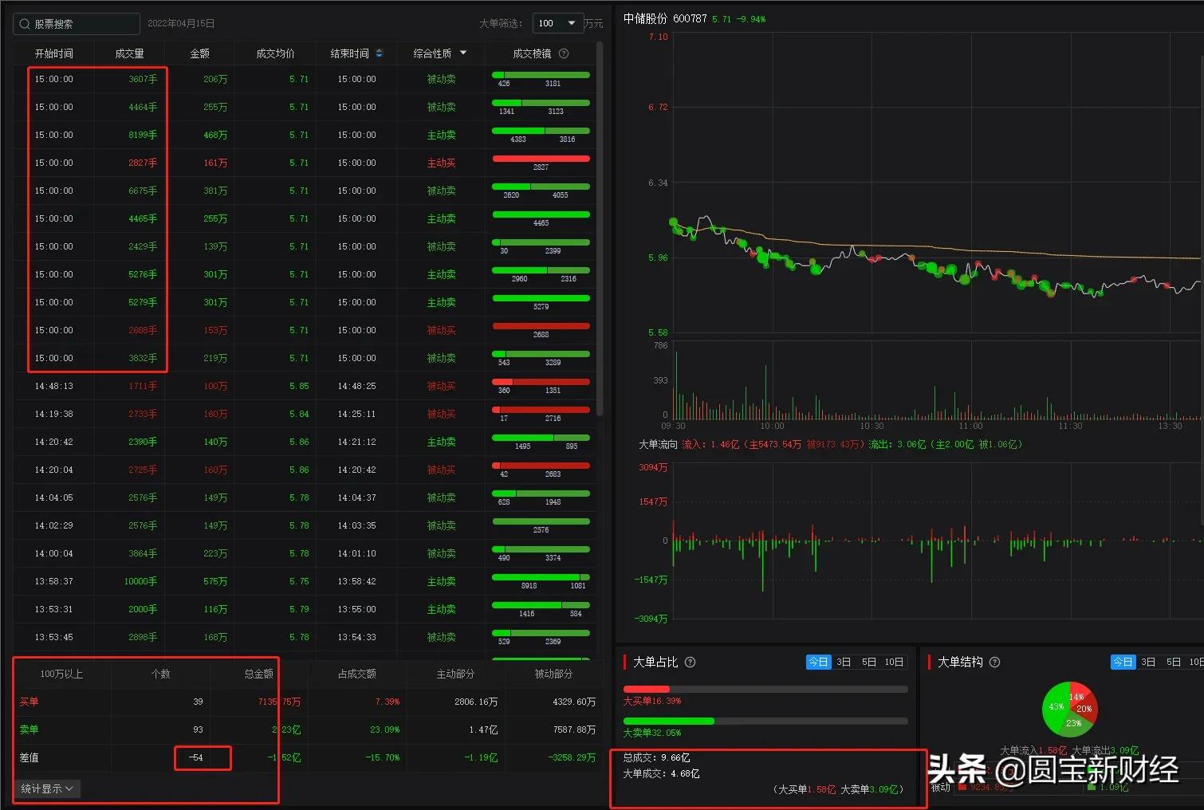Click the 结束时间 column header label

(x=349, y=53)
